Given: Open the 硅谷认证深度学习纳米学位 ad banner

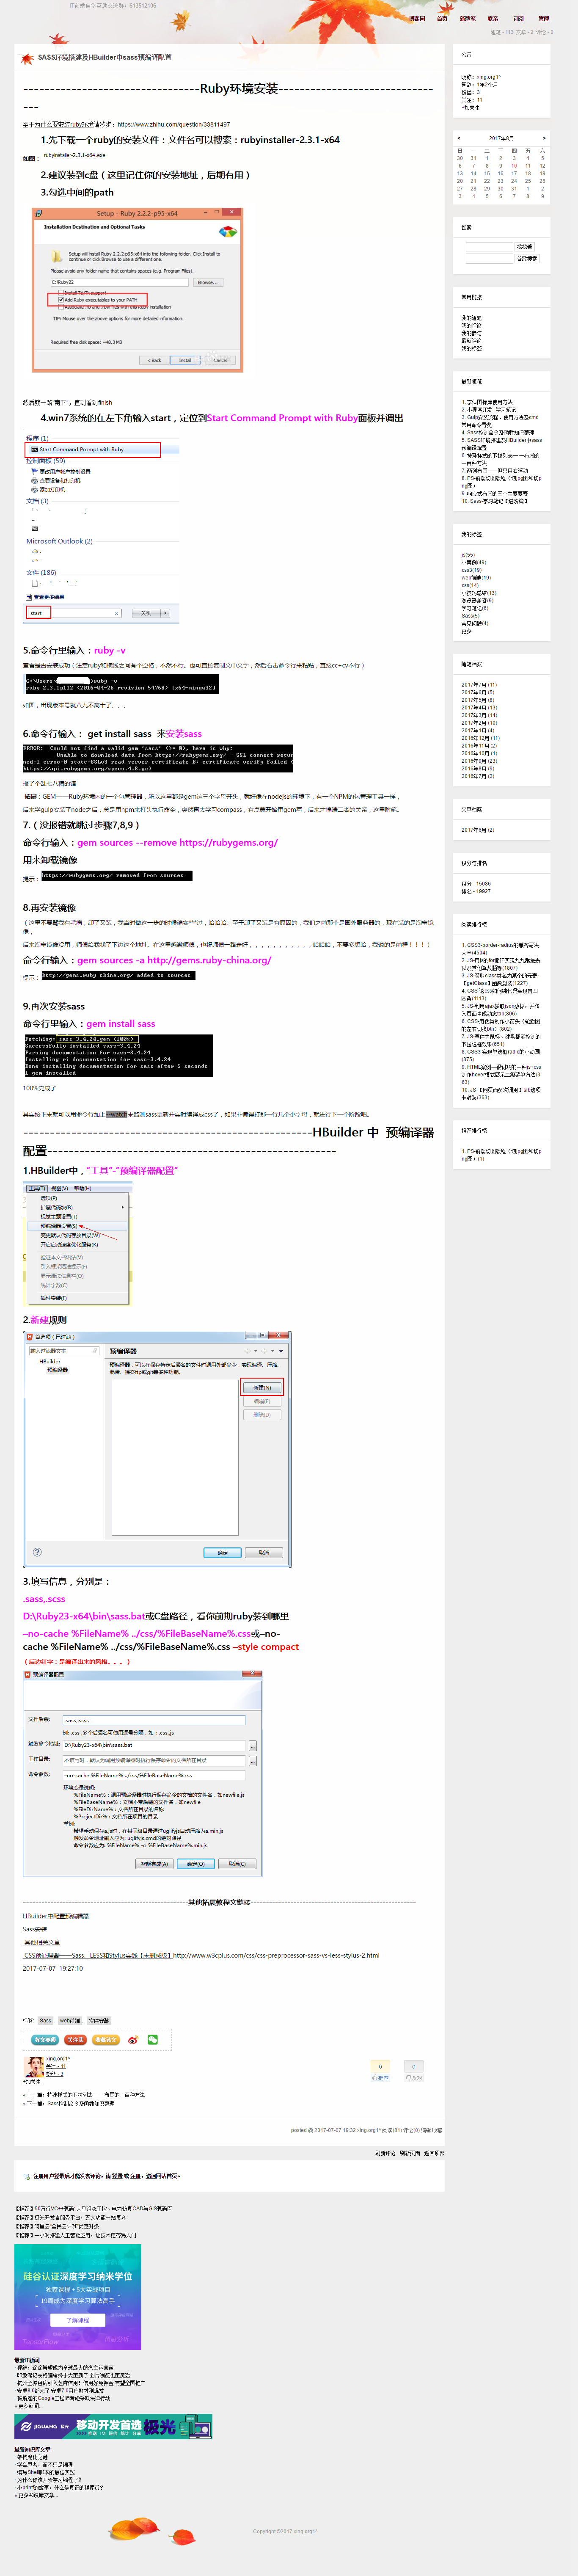Looking at the screenshot, I should [x=78, y=2298].
